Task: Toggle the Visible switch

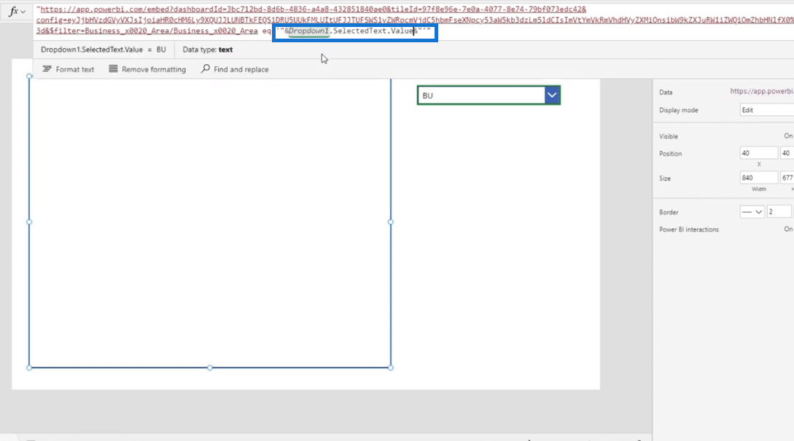Action: (x=788, y=136)
